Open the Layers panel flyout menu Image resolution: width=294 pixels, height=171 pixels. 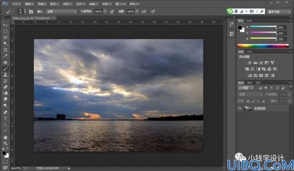[290, 83]
